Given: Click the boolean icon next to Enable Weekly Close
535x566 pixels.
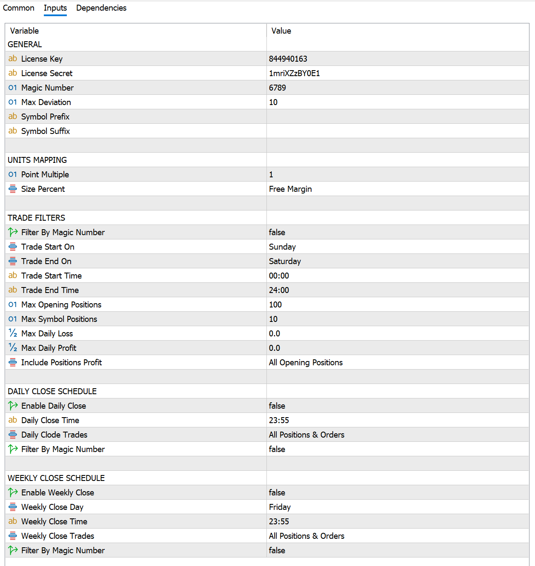Looking at the screenshot, I should [13, 492].
